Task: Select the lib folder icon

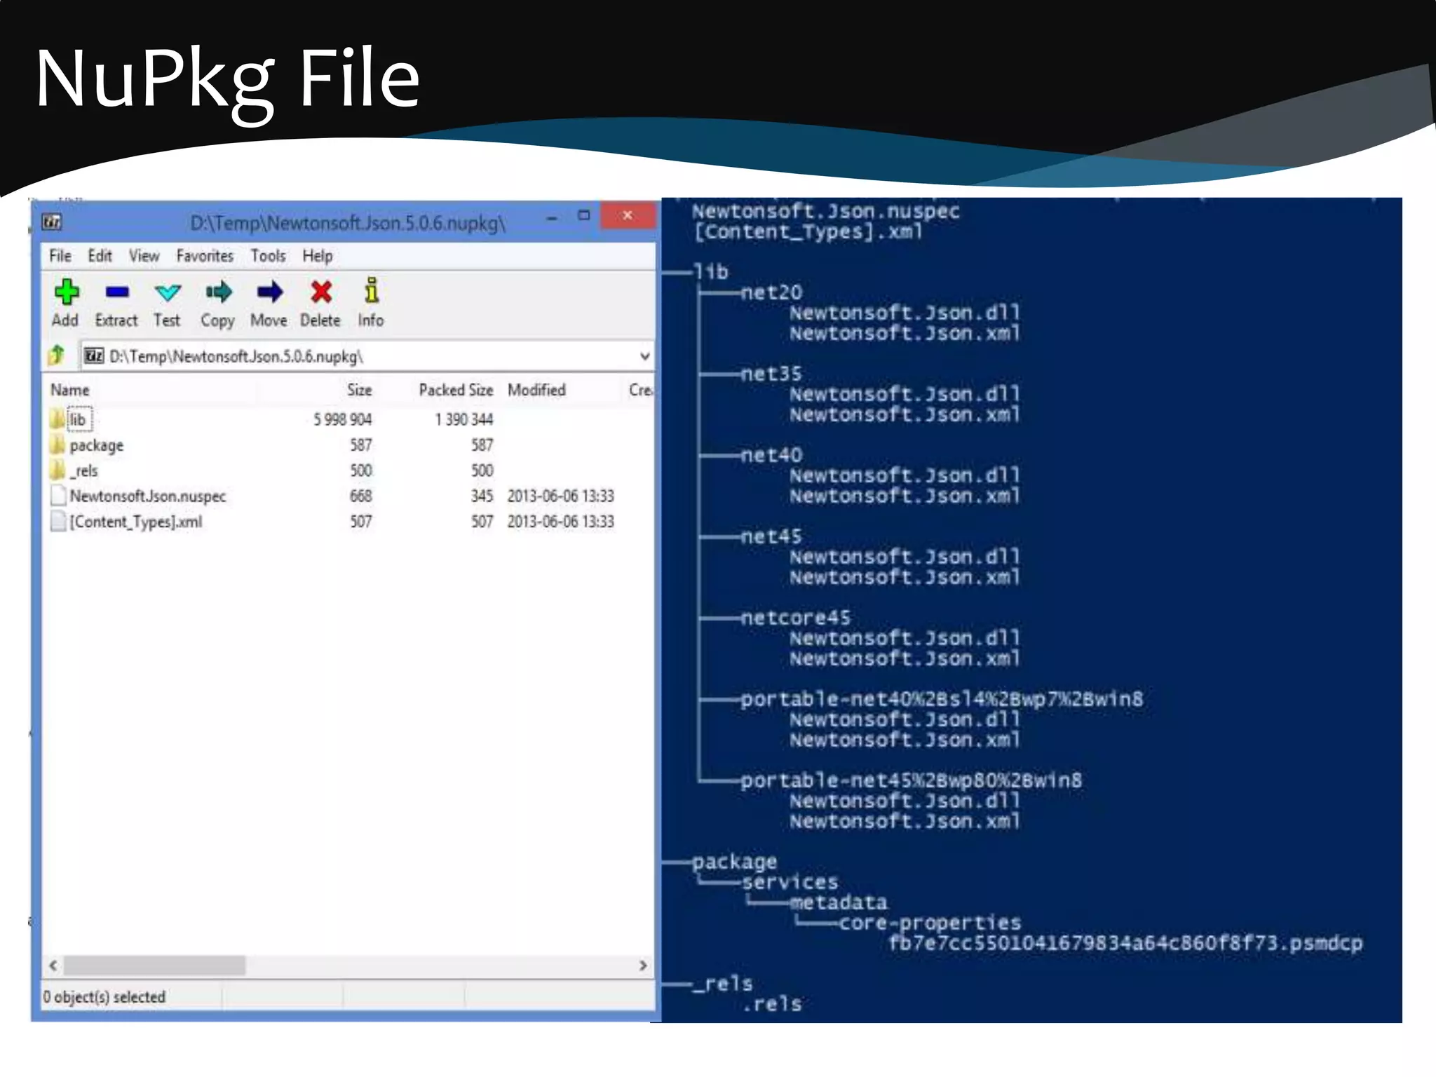Action: [57, 419]
